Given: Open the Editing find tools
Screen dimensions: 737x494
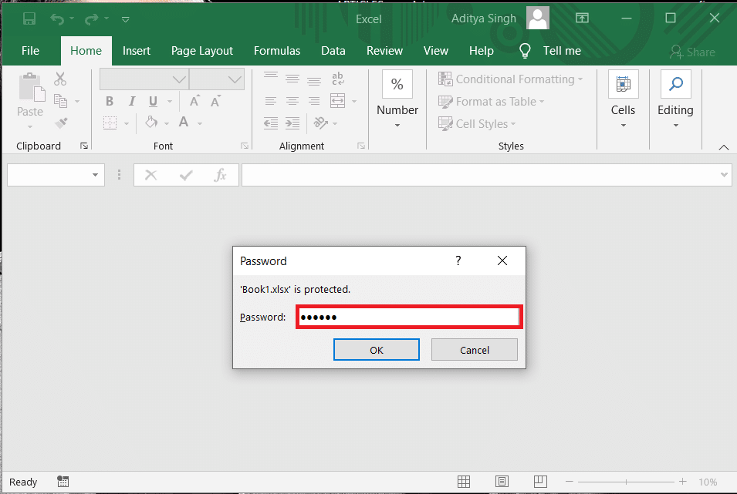Looking at the screenshot, I should click(x=675, y=83).
